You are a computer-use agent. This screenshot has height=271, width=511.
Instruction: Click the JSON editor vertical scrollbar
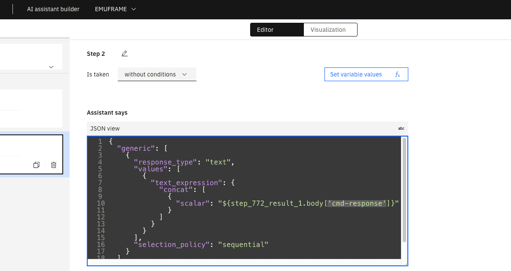(404, 189)
